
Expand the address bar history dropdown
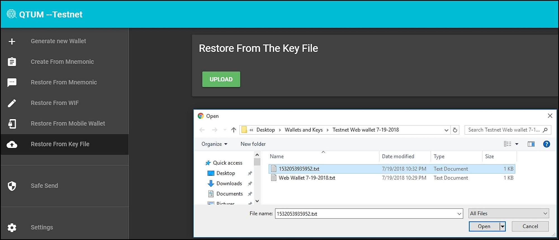tap(446, 130)
